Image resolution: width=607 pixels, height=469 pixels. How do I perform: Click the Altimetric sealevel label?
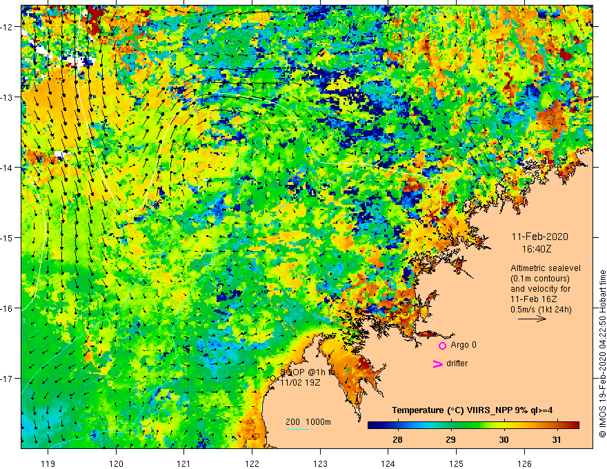(x=546, y=268)
